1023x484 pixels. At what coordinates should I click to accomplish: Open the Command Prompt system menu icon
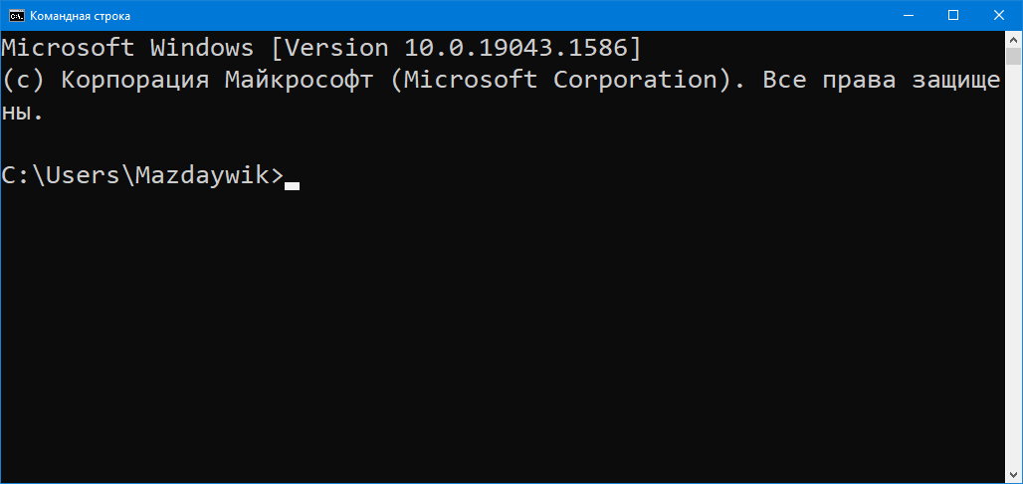(17, 16)
